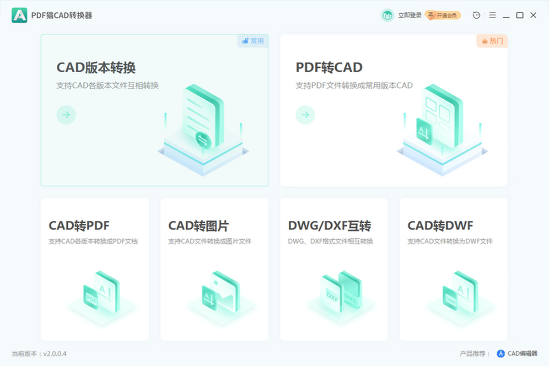Maximize the application window
This screenshot has height=366, width=549.
click(520, 15)
